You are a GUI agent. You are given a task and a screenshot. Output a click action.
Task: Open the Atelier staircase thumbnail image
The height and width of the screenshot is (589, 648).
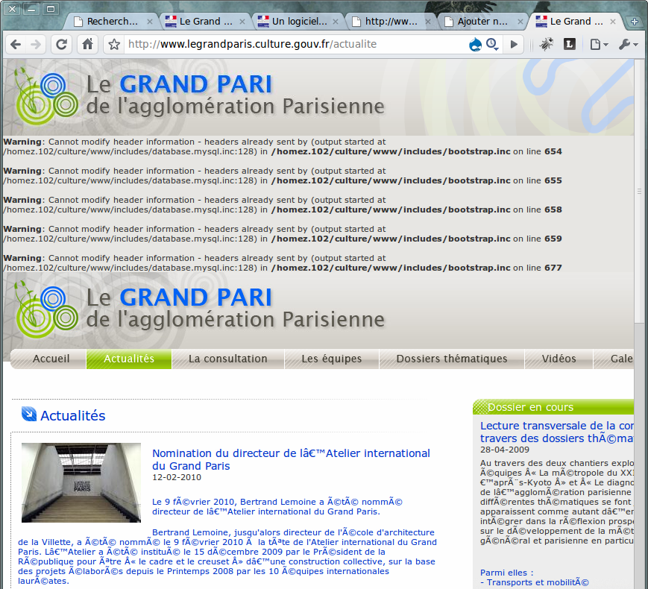[81, 483]
